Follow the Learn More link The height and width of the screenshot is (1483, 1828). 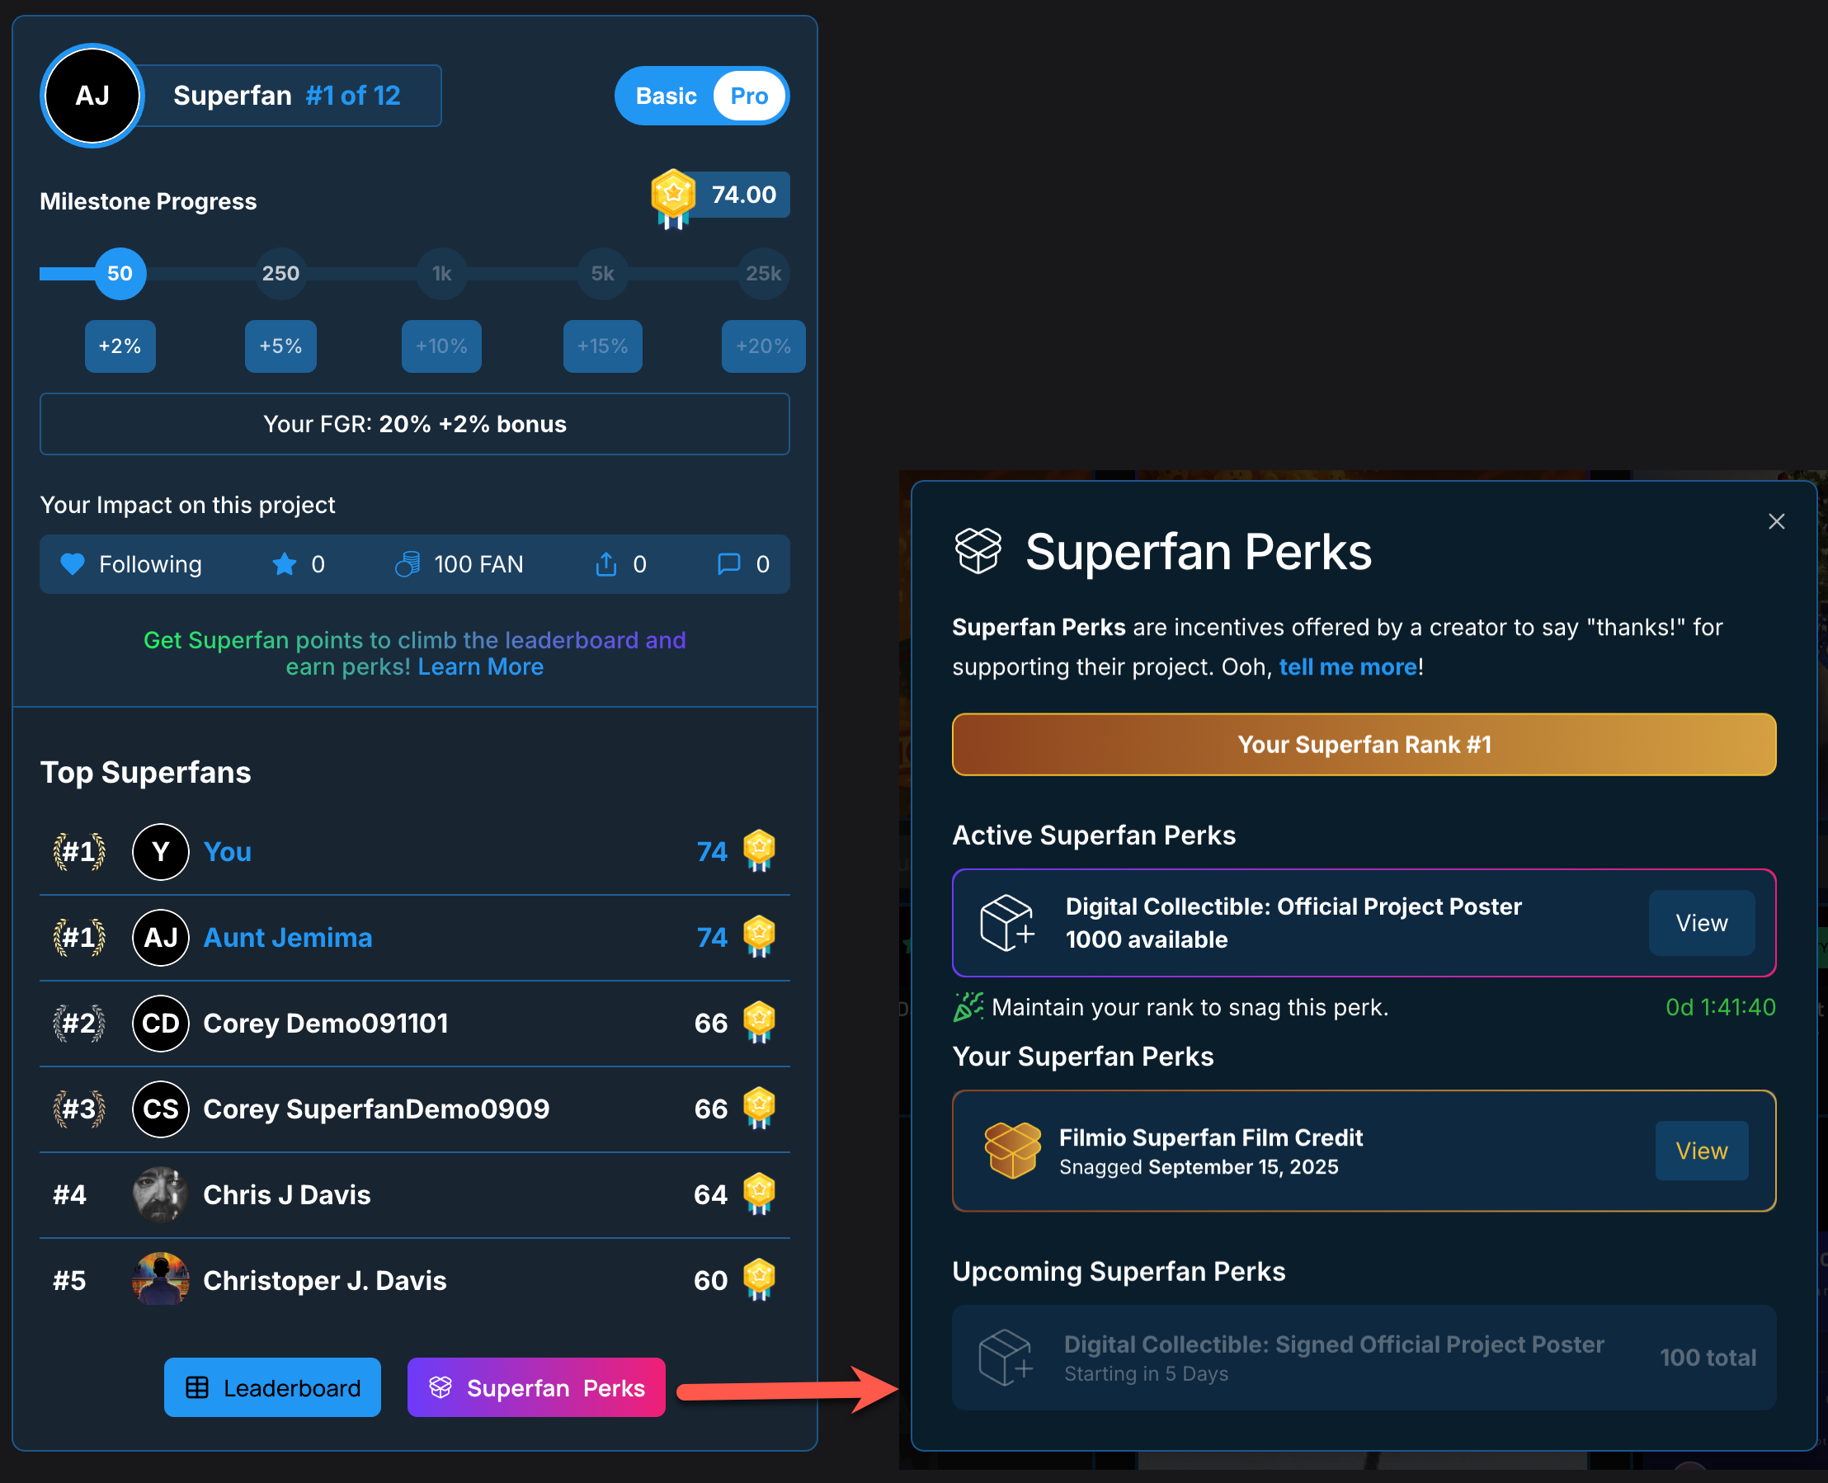[x=480, y=666]
